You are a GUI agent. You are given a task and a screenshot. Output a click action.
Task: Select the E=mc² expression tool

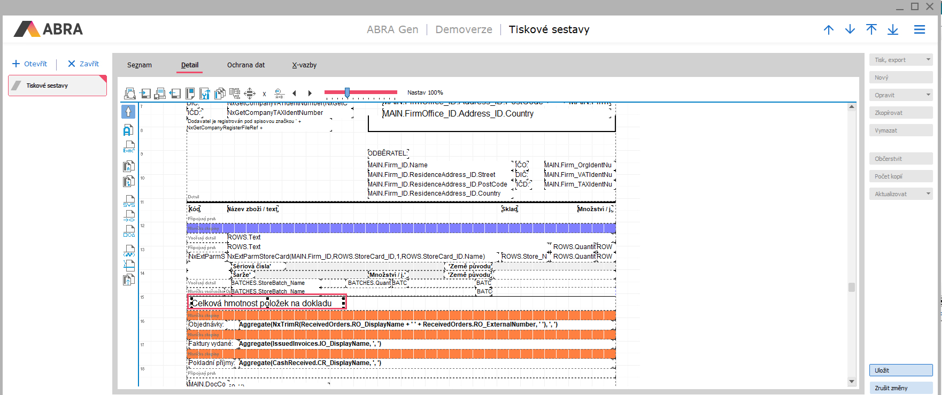coord(129,147)
